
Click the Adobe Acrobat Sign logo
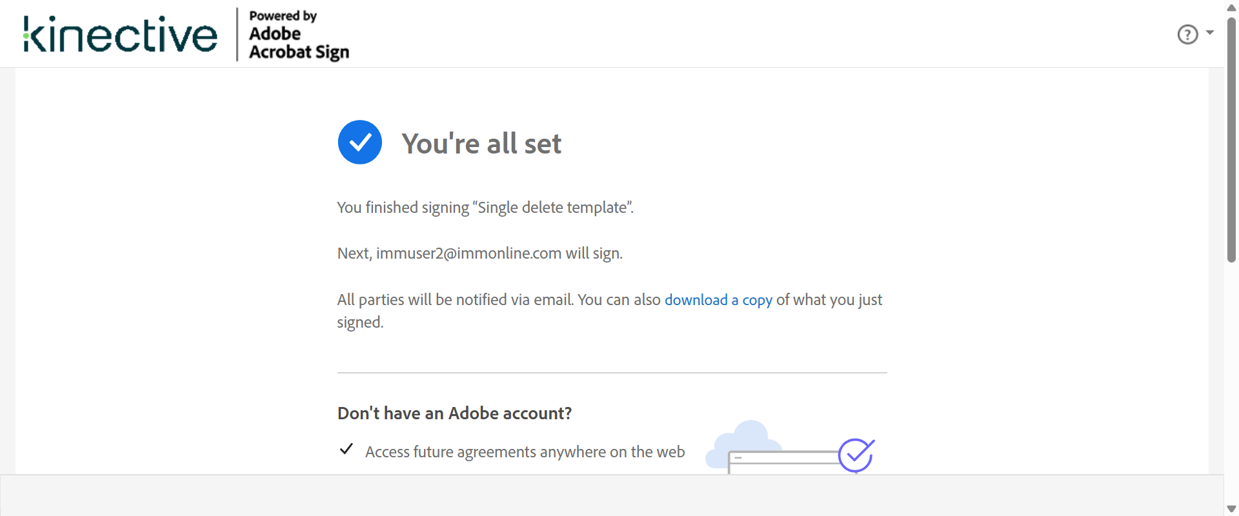299,43
